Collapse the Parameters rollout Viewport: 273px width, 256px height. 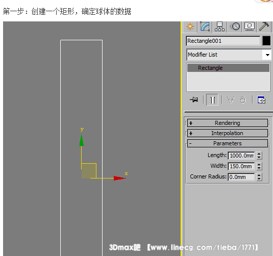[x=228, y=143]
